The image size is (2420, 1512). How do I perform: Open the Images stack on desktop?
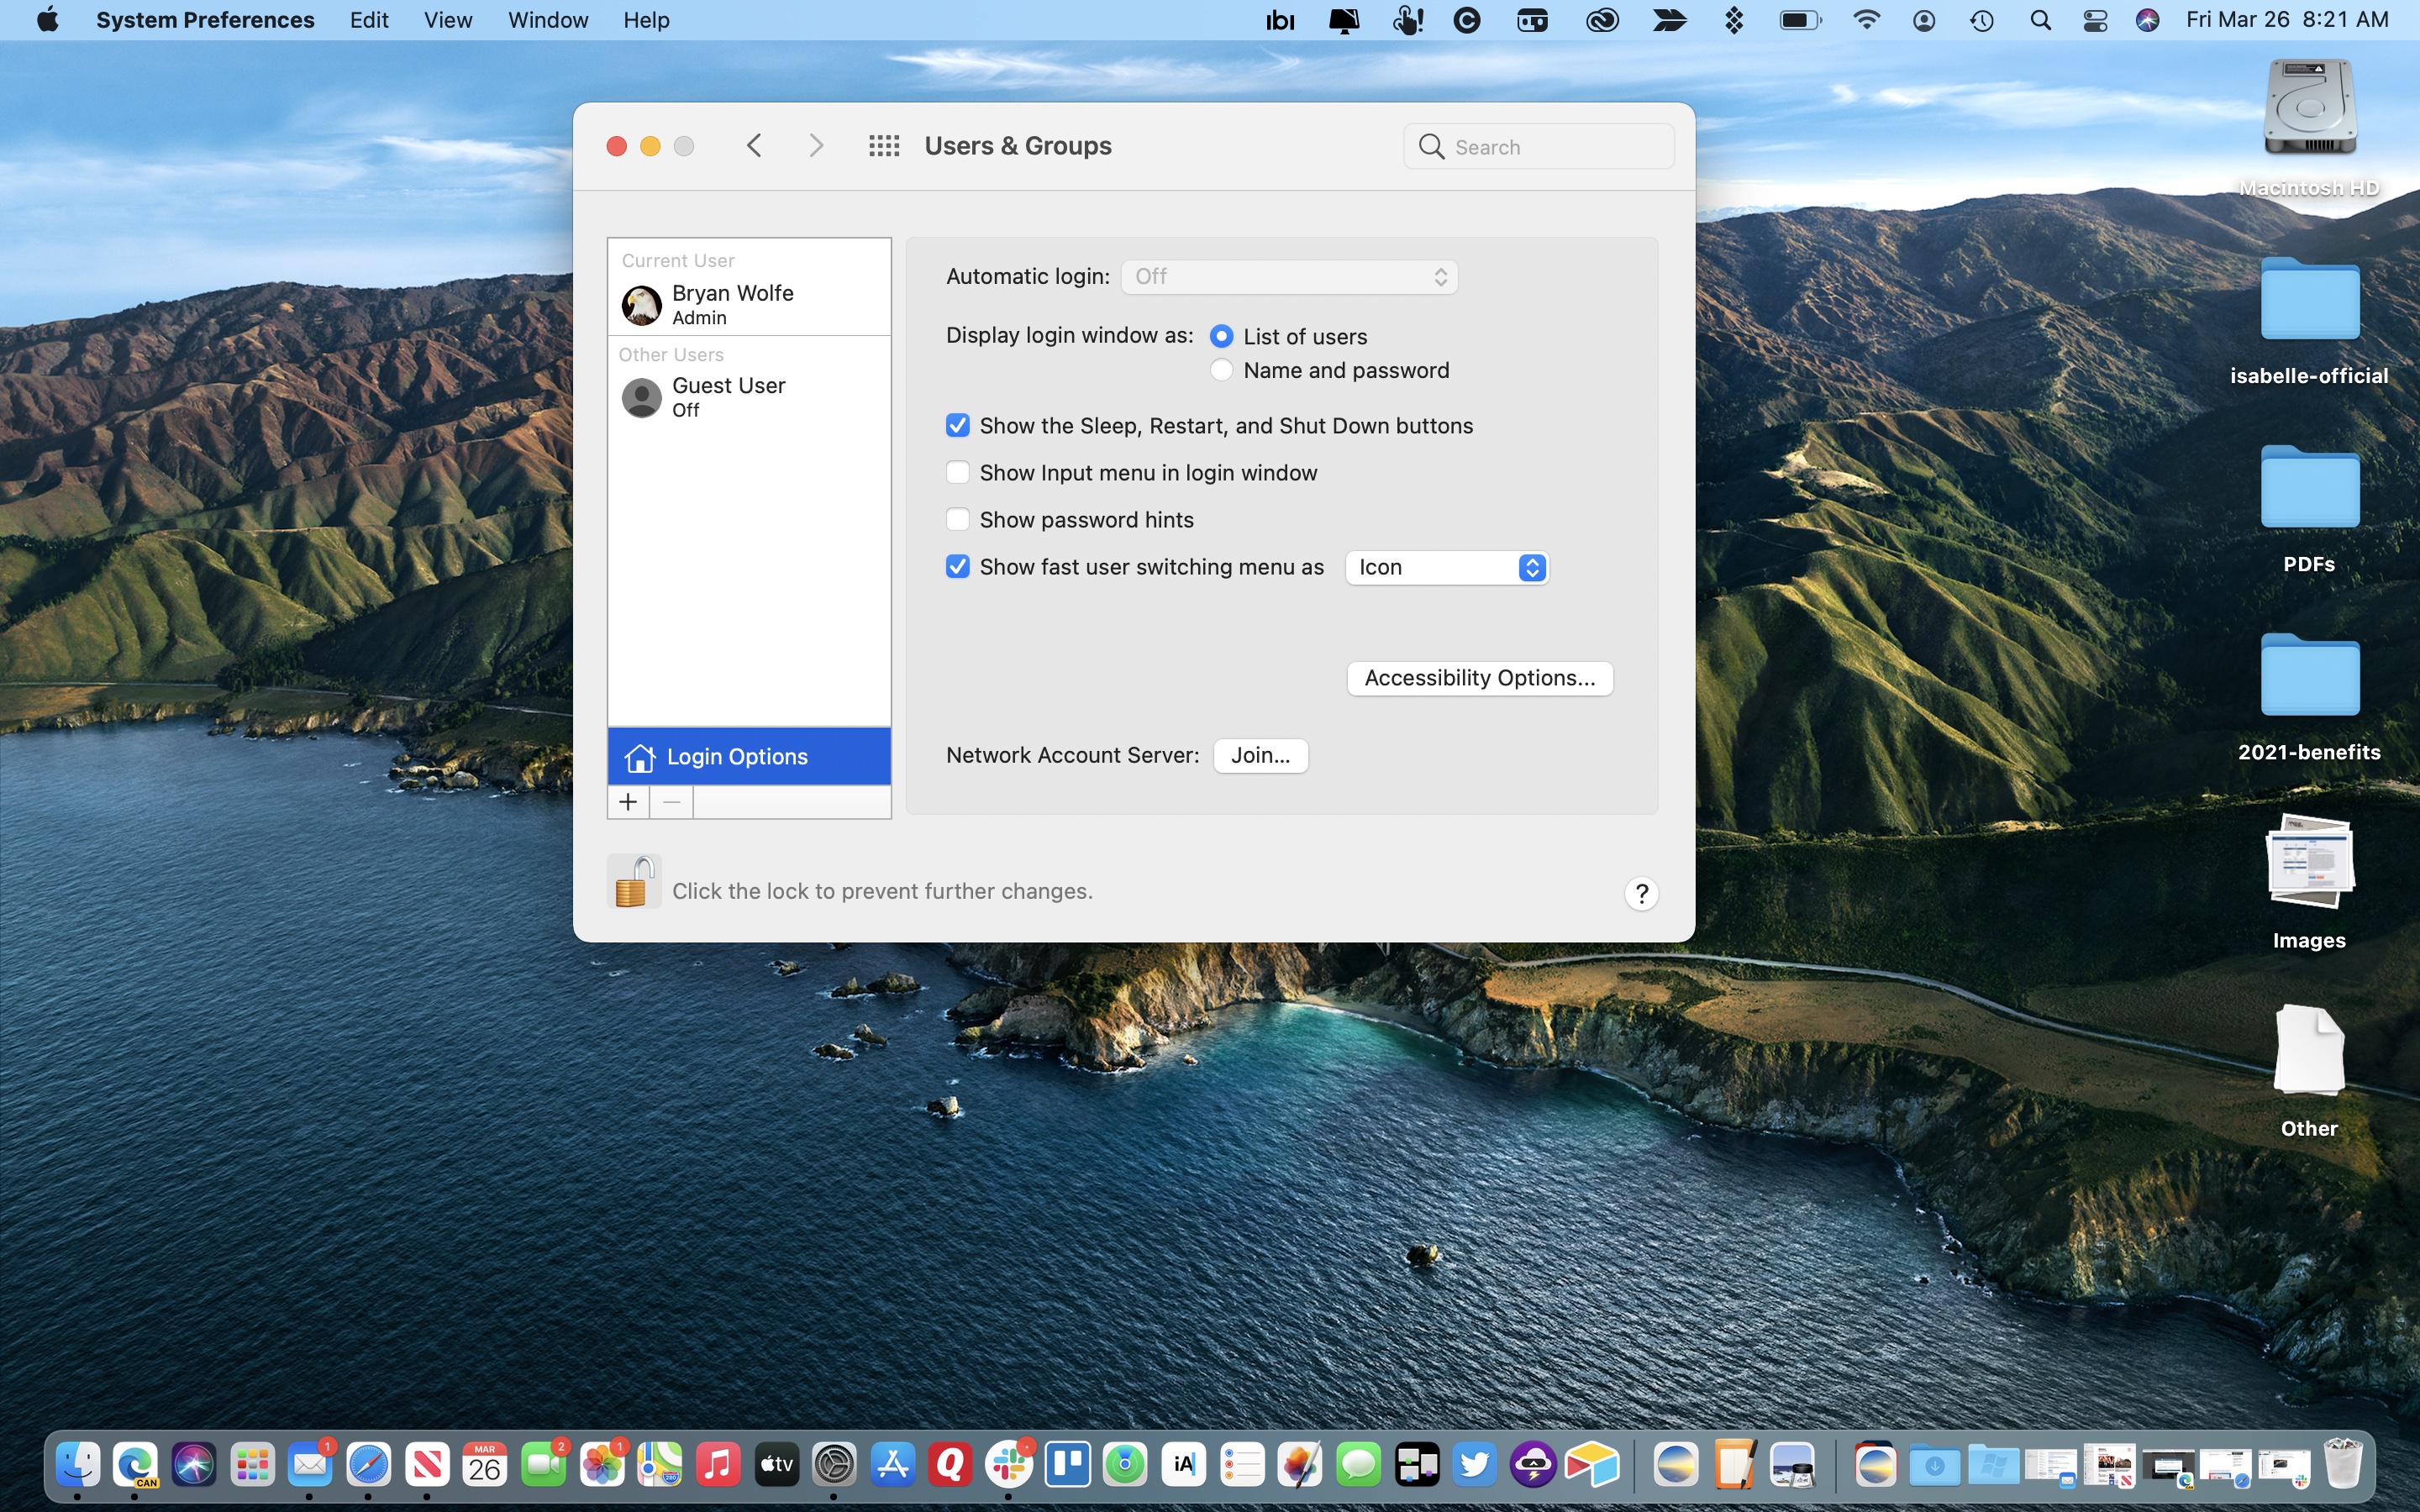2309,860
